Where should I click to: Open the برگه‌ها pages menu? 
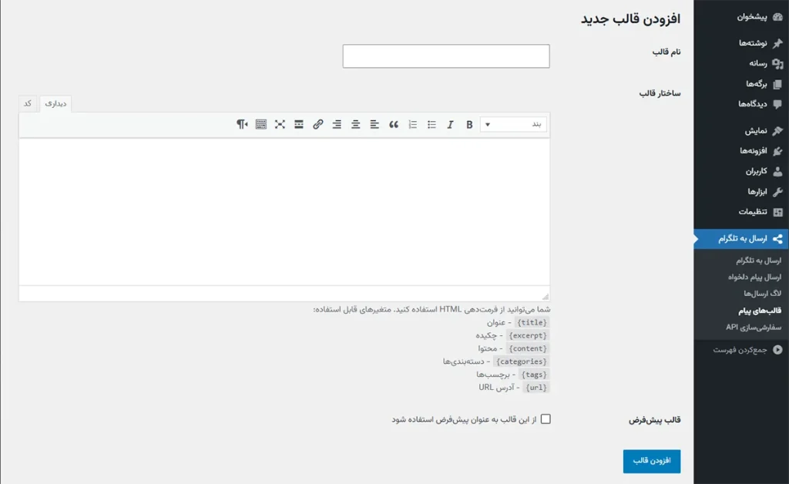click(x=741, y=84)
